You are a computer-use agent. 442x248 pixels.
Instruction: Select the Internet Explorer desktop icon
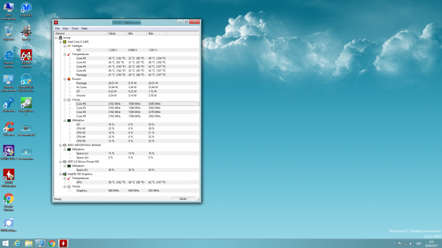click(8, 56)
